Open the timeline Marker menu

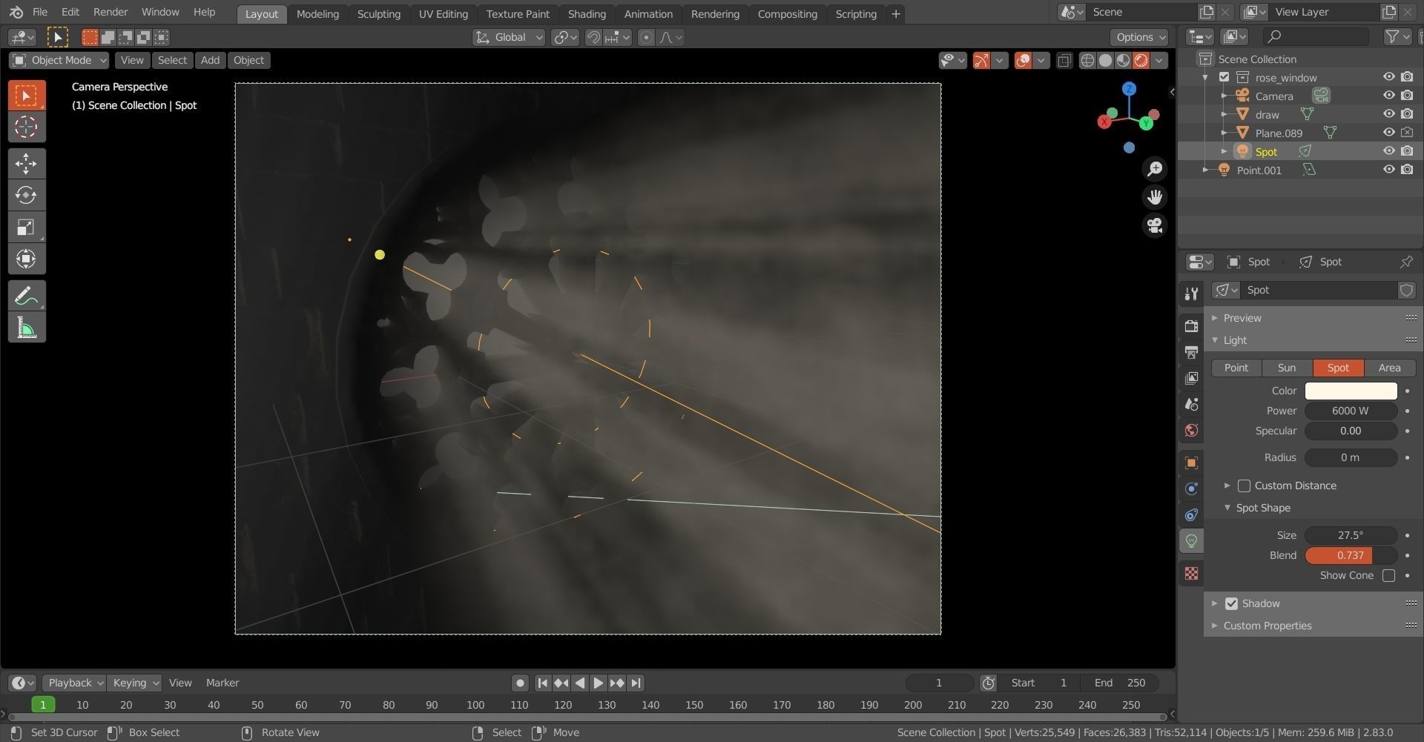click(222, 683)
